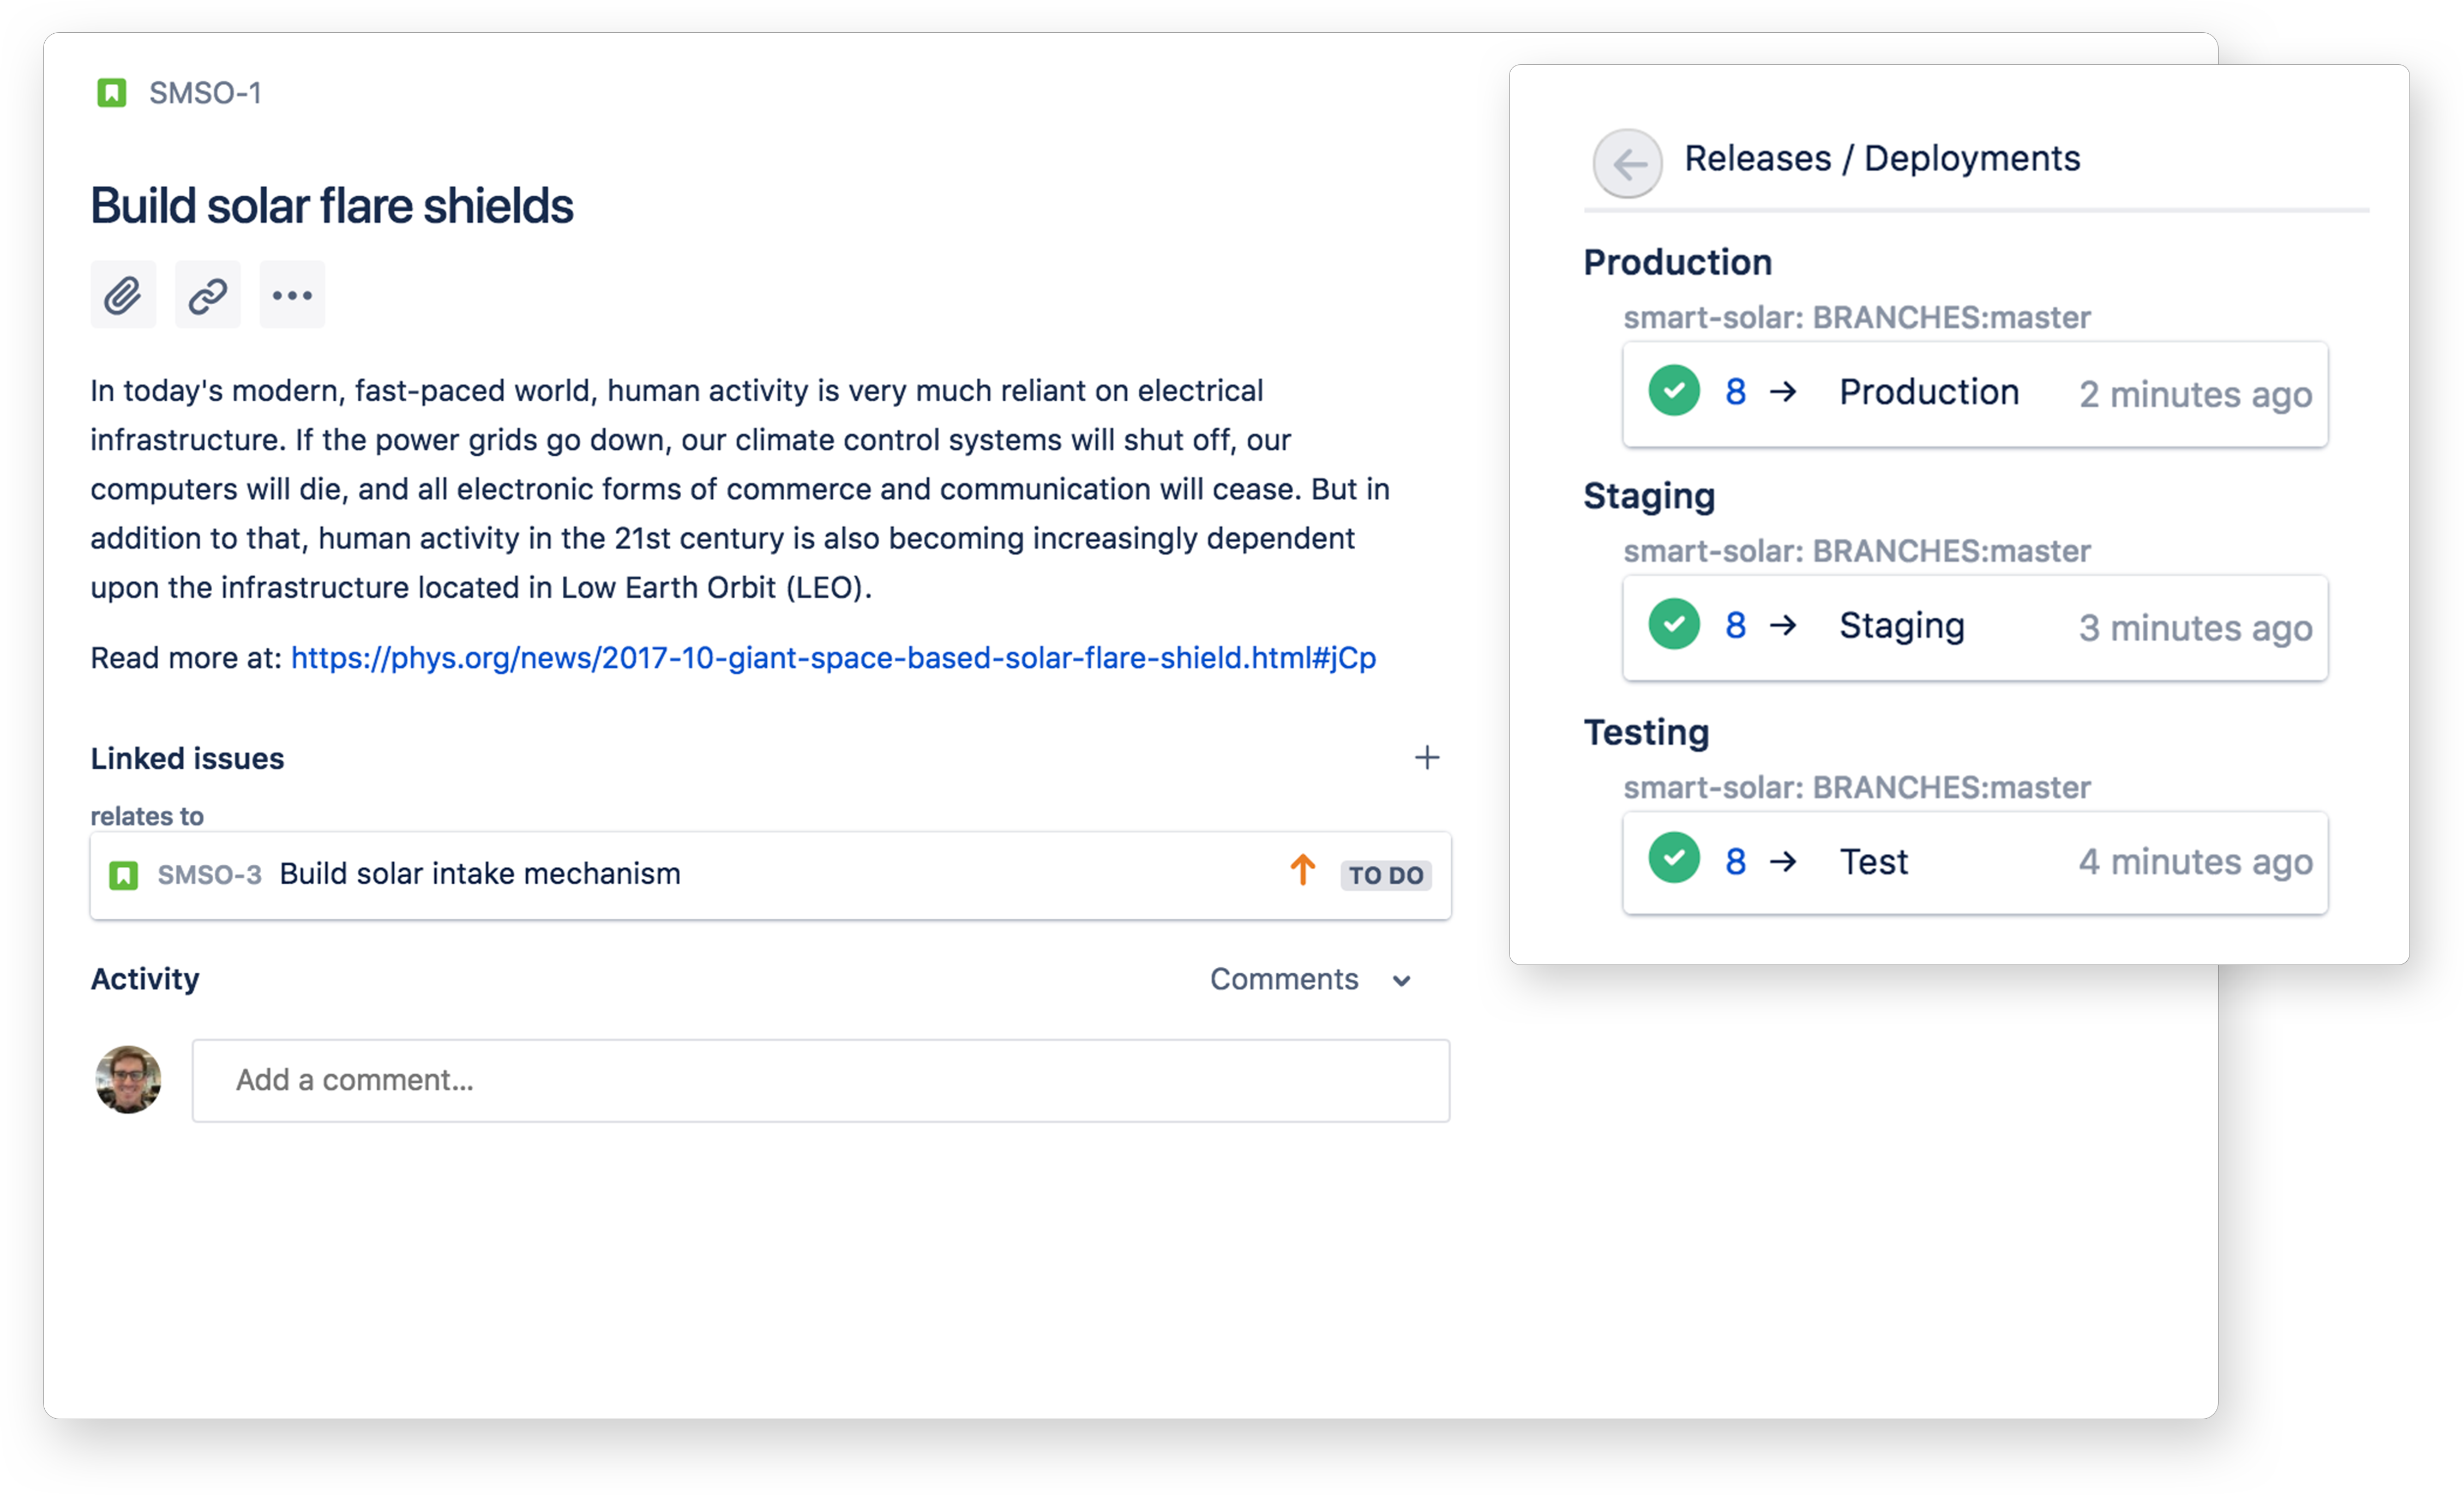Open build 8 in Staging deployment
Viewport: 2464px width, 1495px height.
(x=1735, y=626)
